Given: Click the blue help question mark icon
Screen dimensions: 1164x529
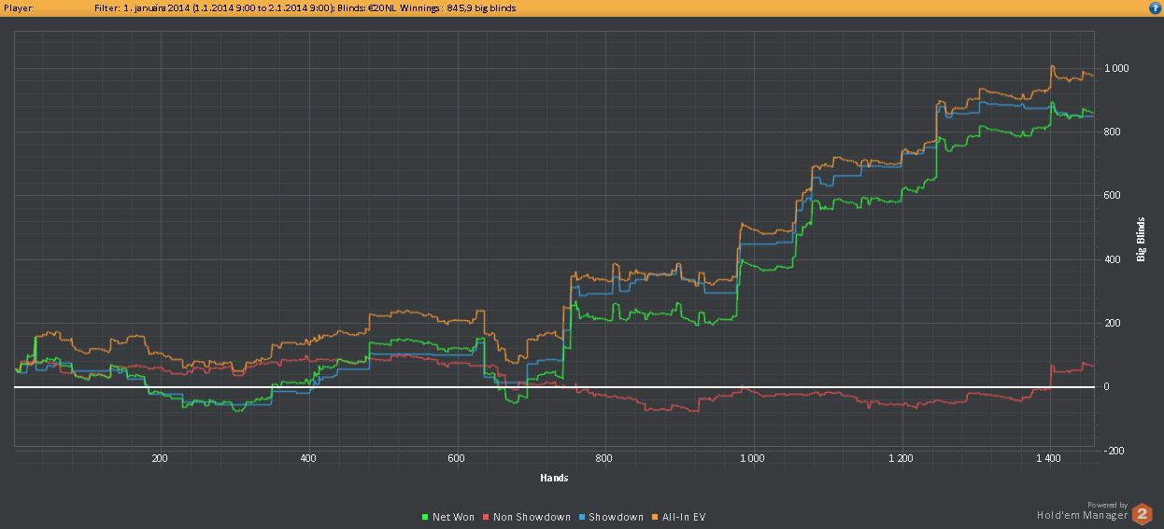Looking at the screenshot, I should coord(1155,7).
